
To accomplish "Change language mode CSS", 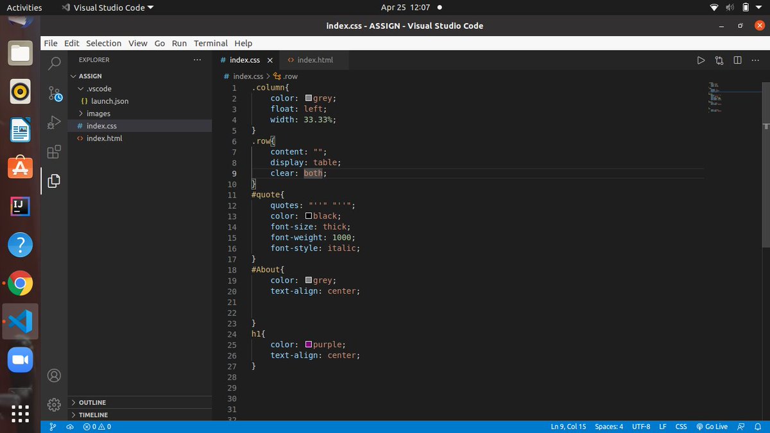I will [681, 427].
